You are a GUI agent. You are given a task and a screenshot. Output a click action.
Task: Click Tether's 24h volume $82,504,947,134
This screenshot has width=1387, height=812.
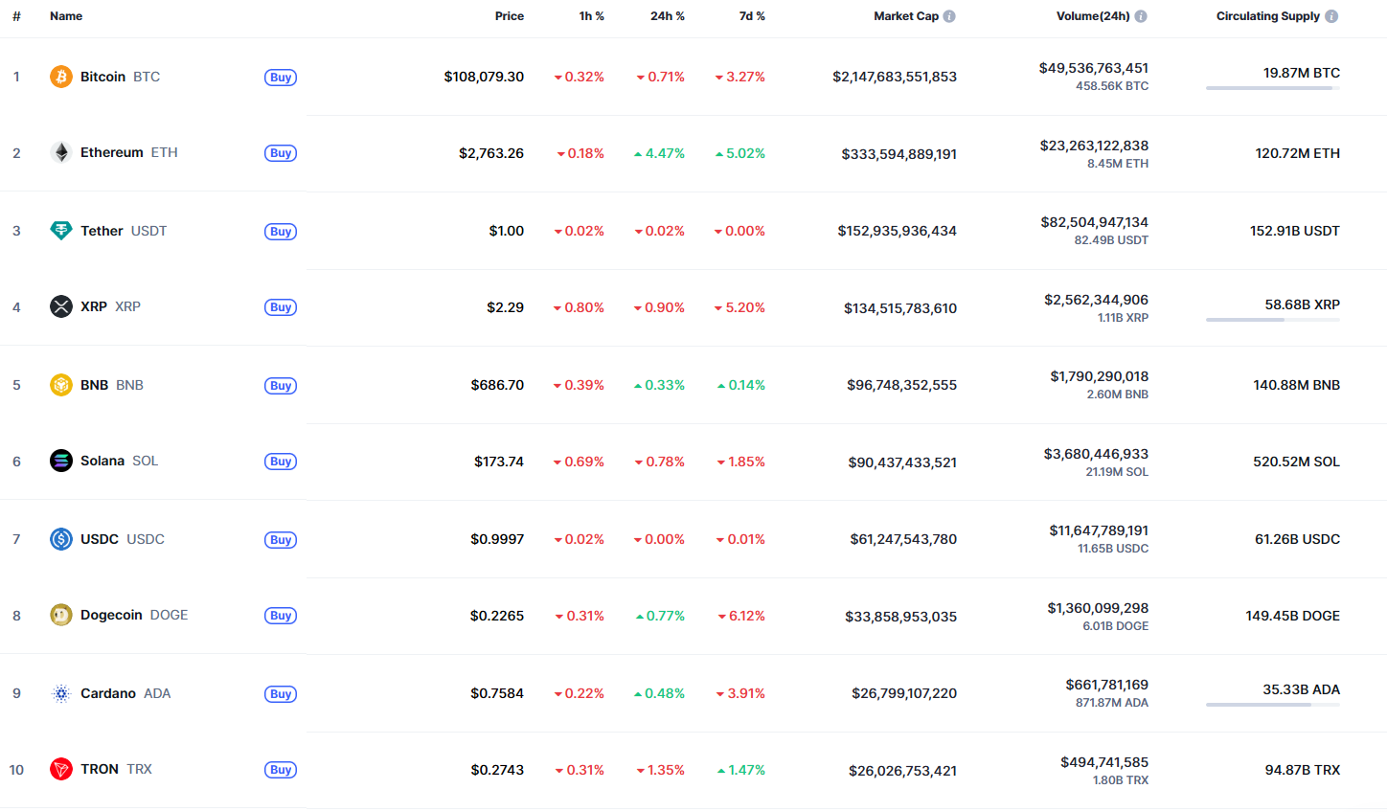point(1095,222)
